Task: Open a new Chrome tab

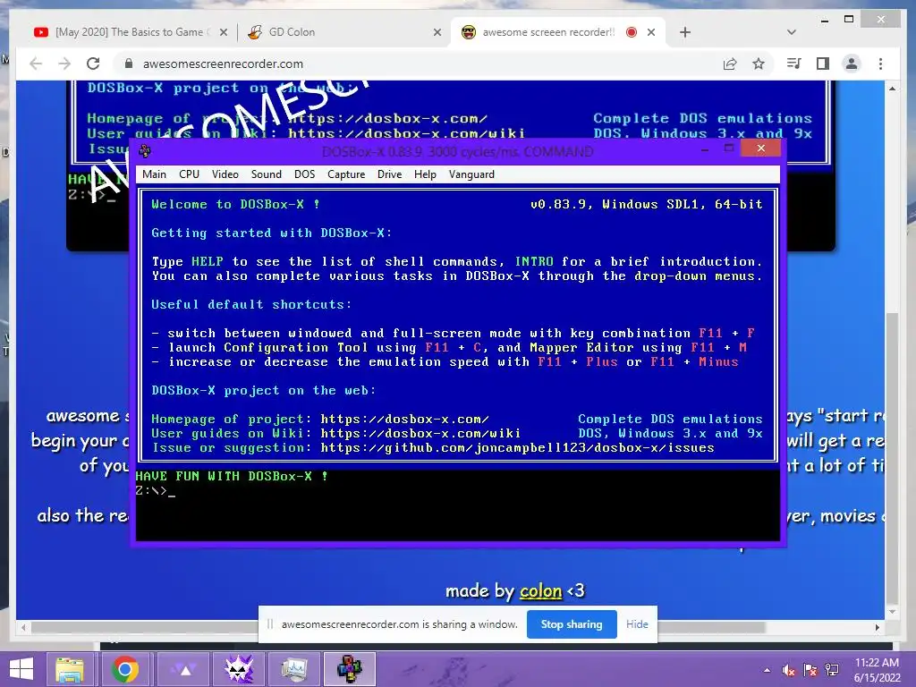Action: (x=685, y=32)
